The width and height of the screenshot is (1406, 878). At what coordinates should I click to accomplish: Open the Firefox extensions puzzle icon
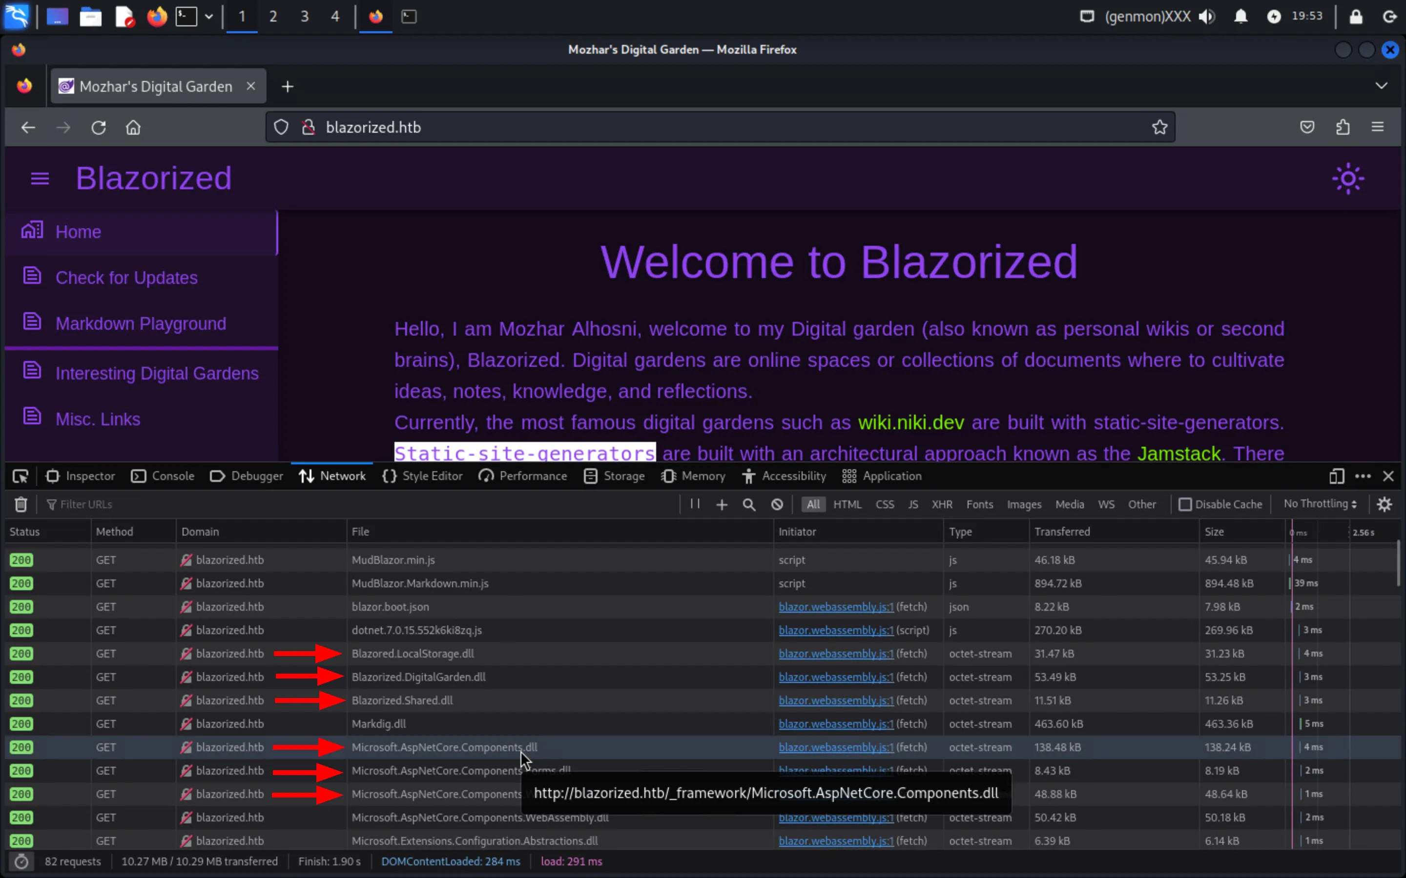click(x=1343, y=127)
